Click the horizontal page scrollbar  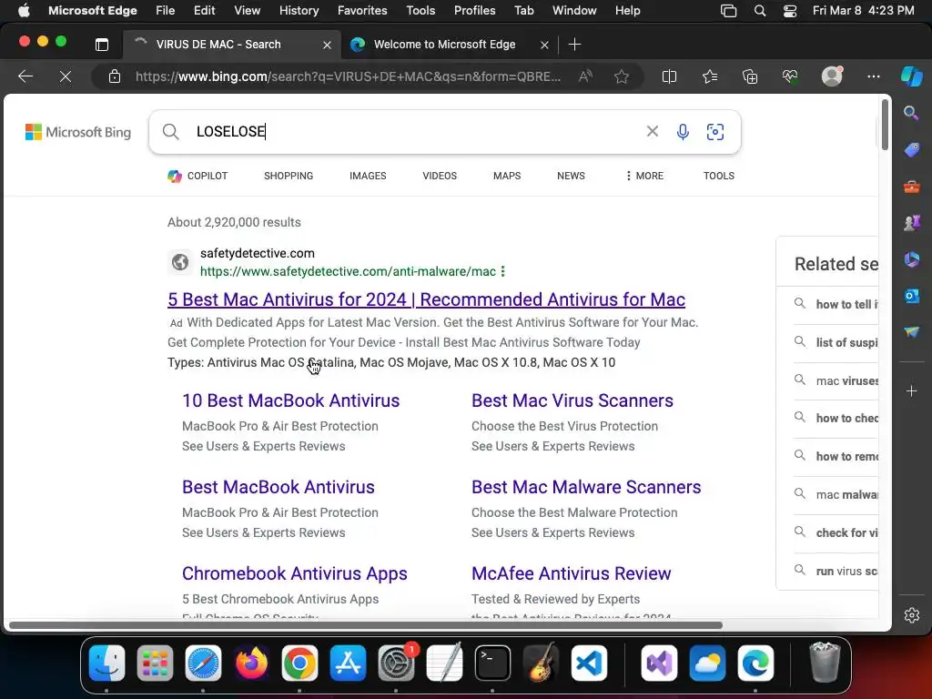click(366, 625)
